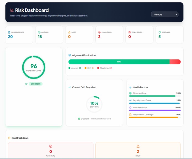Click the Health Factors heading

point(140,87)
